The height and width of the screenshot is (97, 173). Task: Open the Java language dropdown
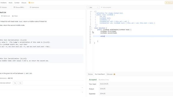(x=93, y=7)
